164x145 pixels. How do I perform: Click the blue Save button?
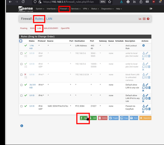tap(134, 118)
